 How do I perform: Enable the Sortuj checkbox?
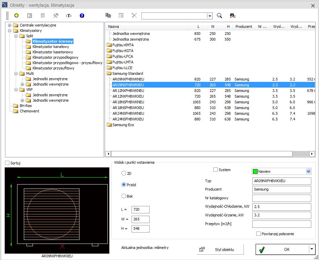coord(7,163)
